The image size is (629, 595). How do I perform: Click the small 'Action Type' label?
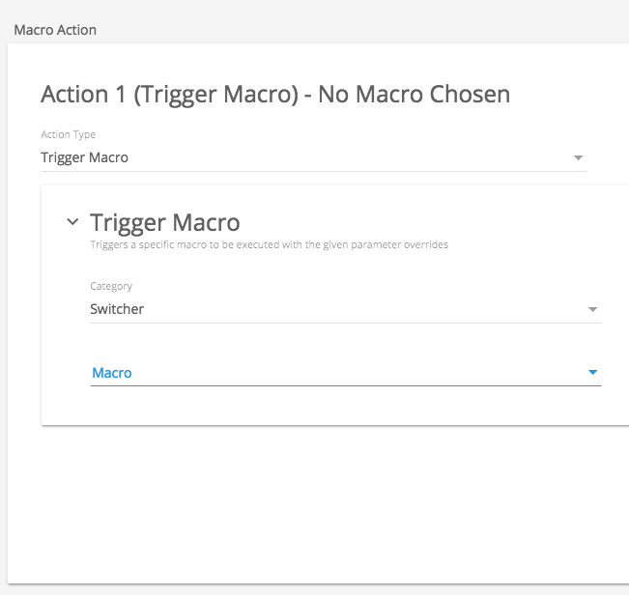(68, 134)
